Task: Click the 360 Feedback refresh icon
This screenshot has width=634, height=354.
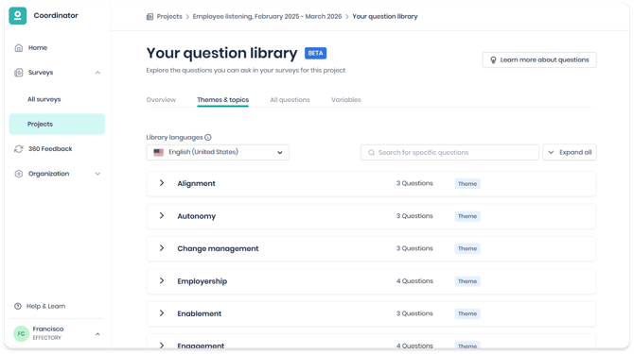Action: pos(19,149)
